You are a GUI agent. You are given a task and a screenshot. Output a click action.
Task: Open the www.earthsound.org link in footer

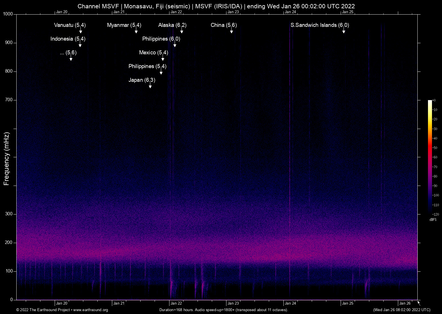[x=90, y=310]
